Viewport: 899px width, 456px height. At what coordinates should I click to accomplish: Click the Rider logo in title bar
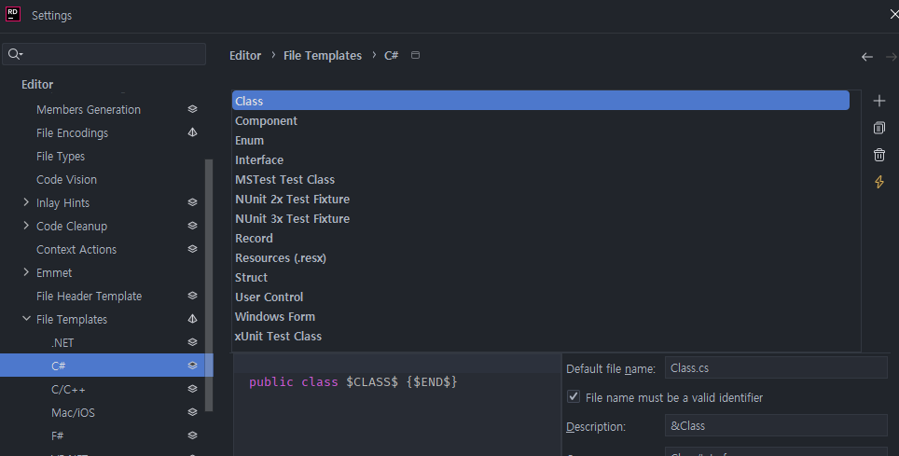click(x=13, y=14)
